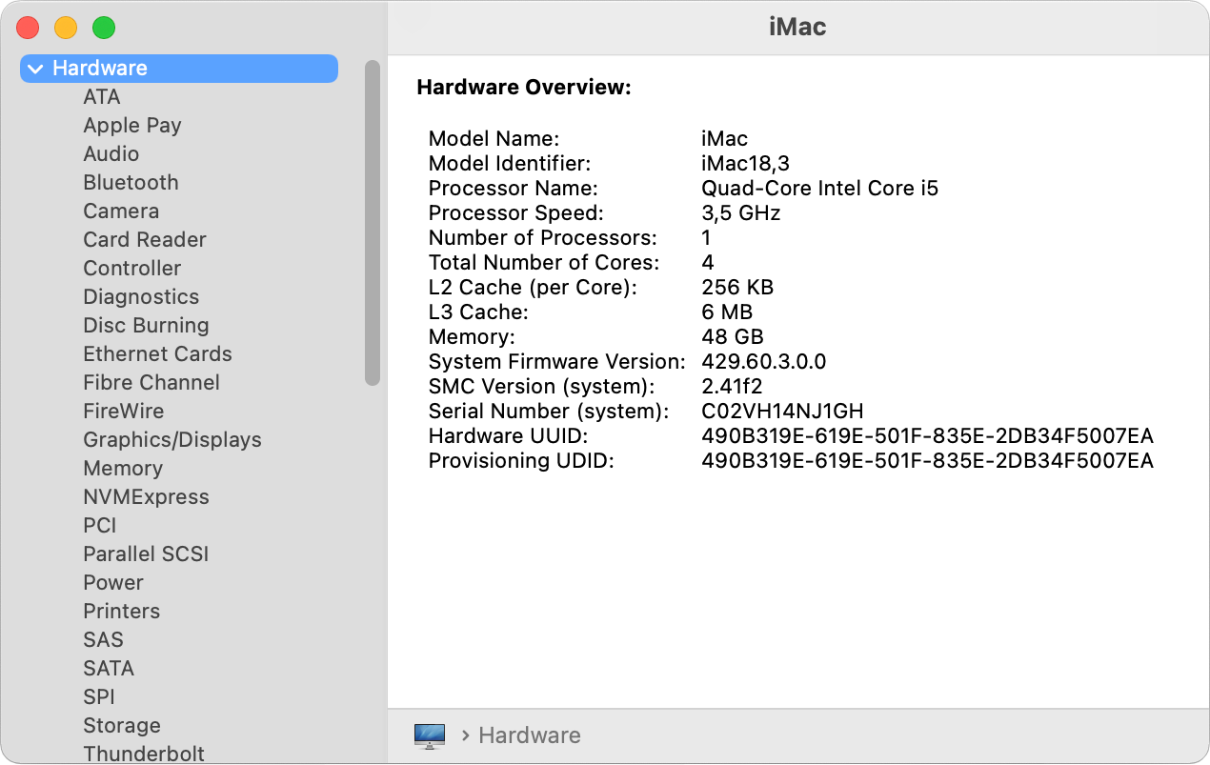Click memory value 48 GB
This screenshot has height=765, width=1210.
[733, 337]
